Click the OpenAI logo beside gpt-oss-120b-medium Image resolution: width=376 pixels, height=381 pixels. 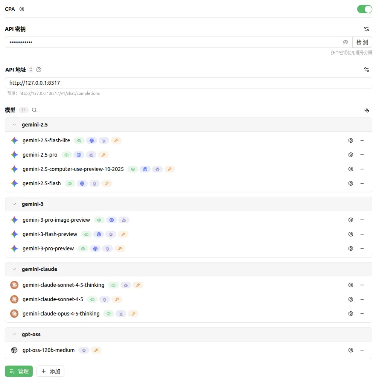pyautogui.click(x=14, y=350)
